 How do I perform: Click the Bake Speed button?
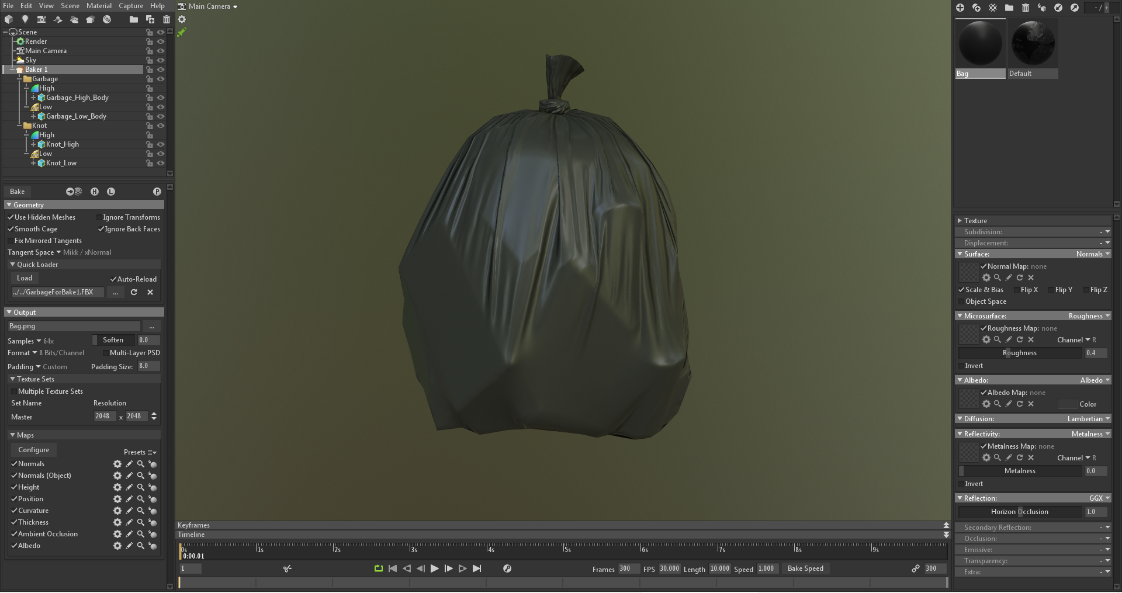click(805, 568)
